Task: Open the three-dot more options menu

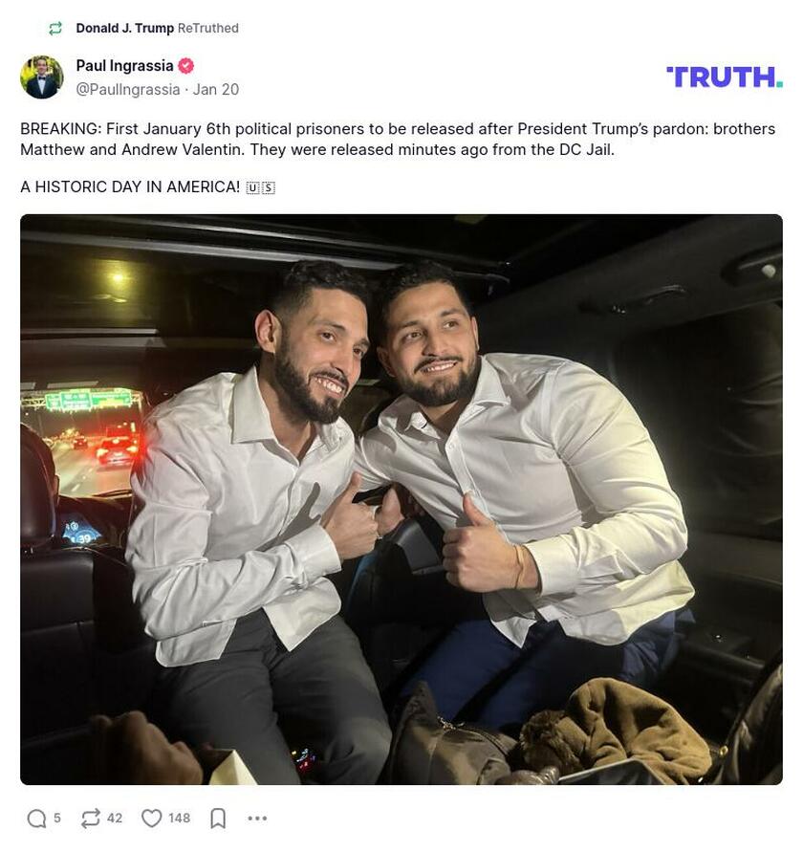Action: (257, 818)
